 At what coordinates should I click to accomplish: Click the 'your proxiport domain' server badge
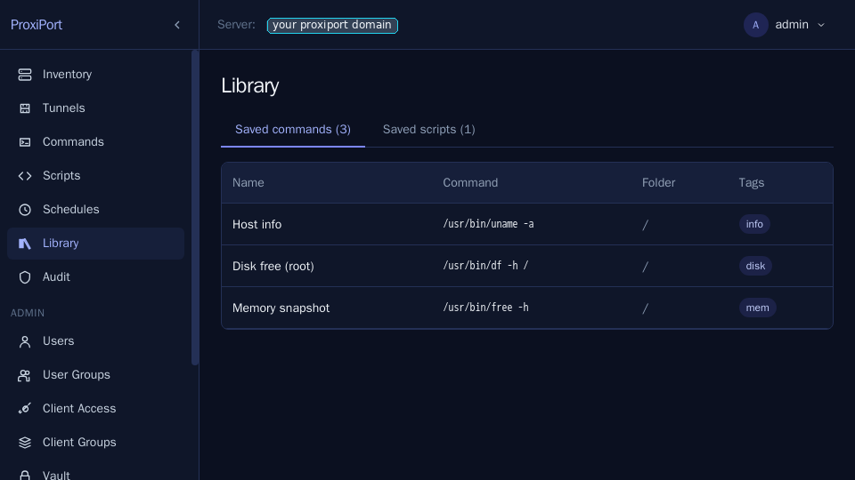click(332, 25)
